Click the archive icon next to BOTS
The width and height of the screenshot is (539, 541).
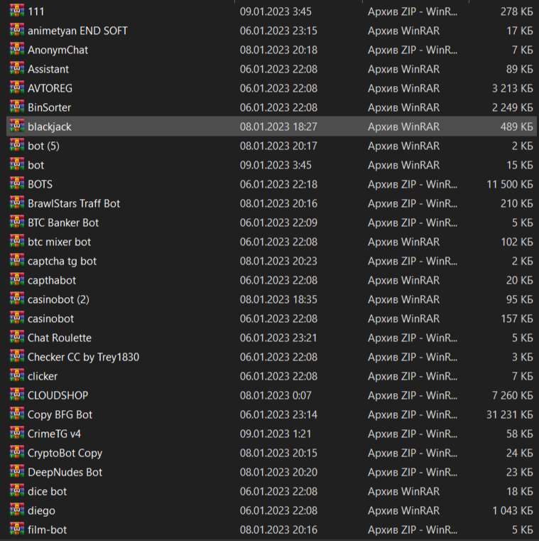coord(16,184)
